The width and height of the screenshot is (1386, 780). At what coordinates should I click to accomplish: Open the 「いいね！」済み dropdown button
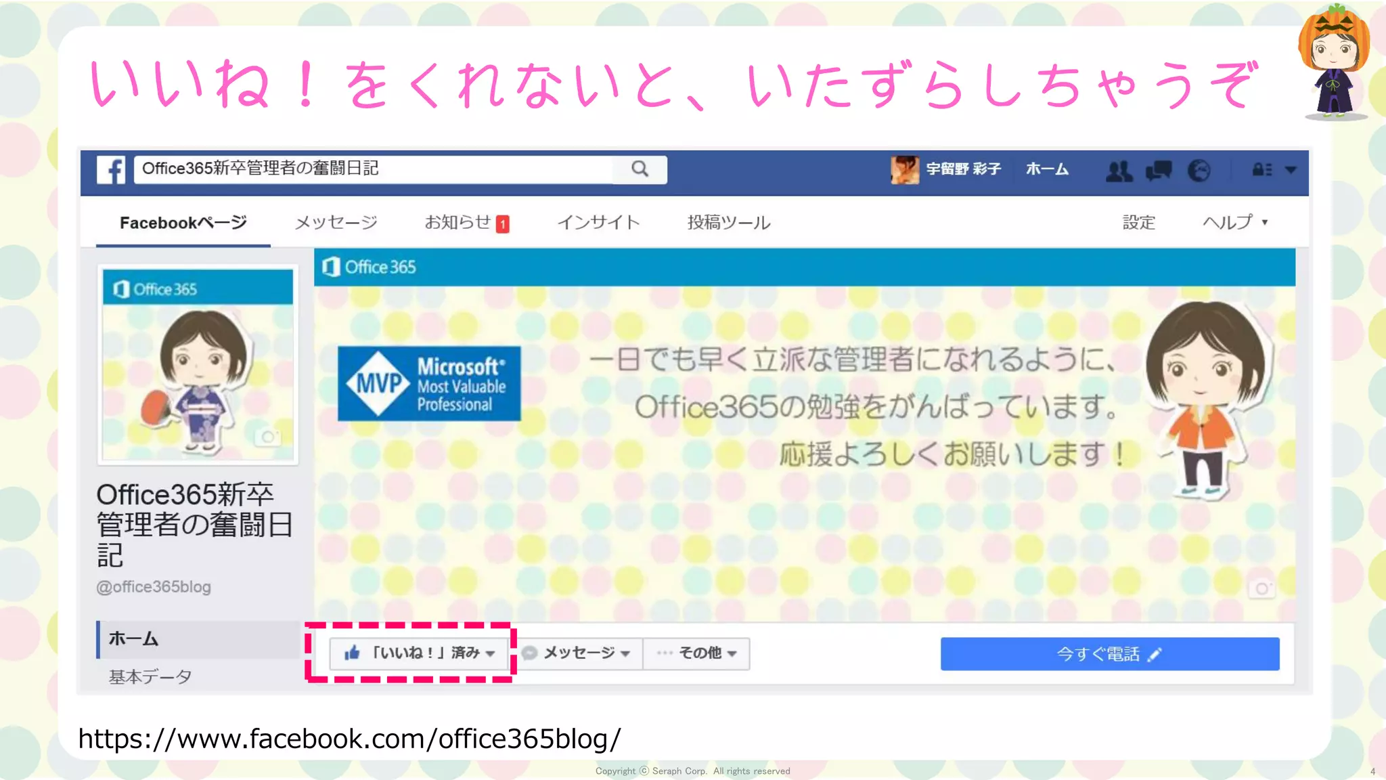pos(420,653)
